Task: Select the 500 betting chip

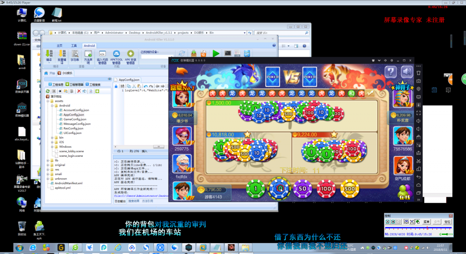Action: point(350,189)
